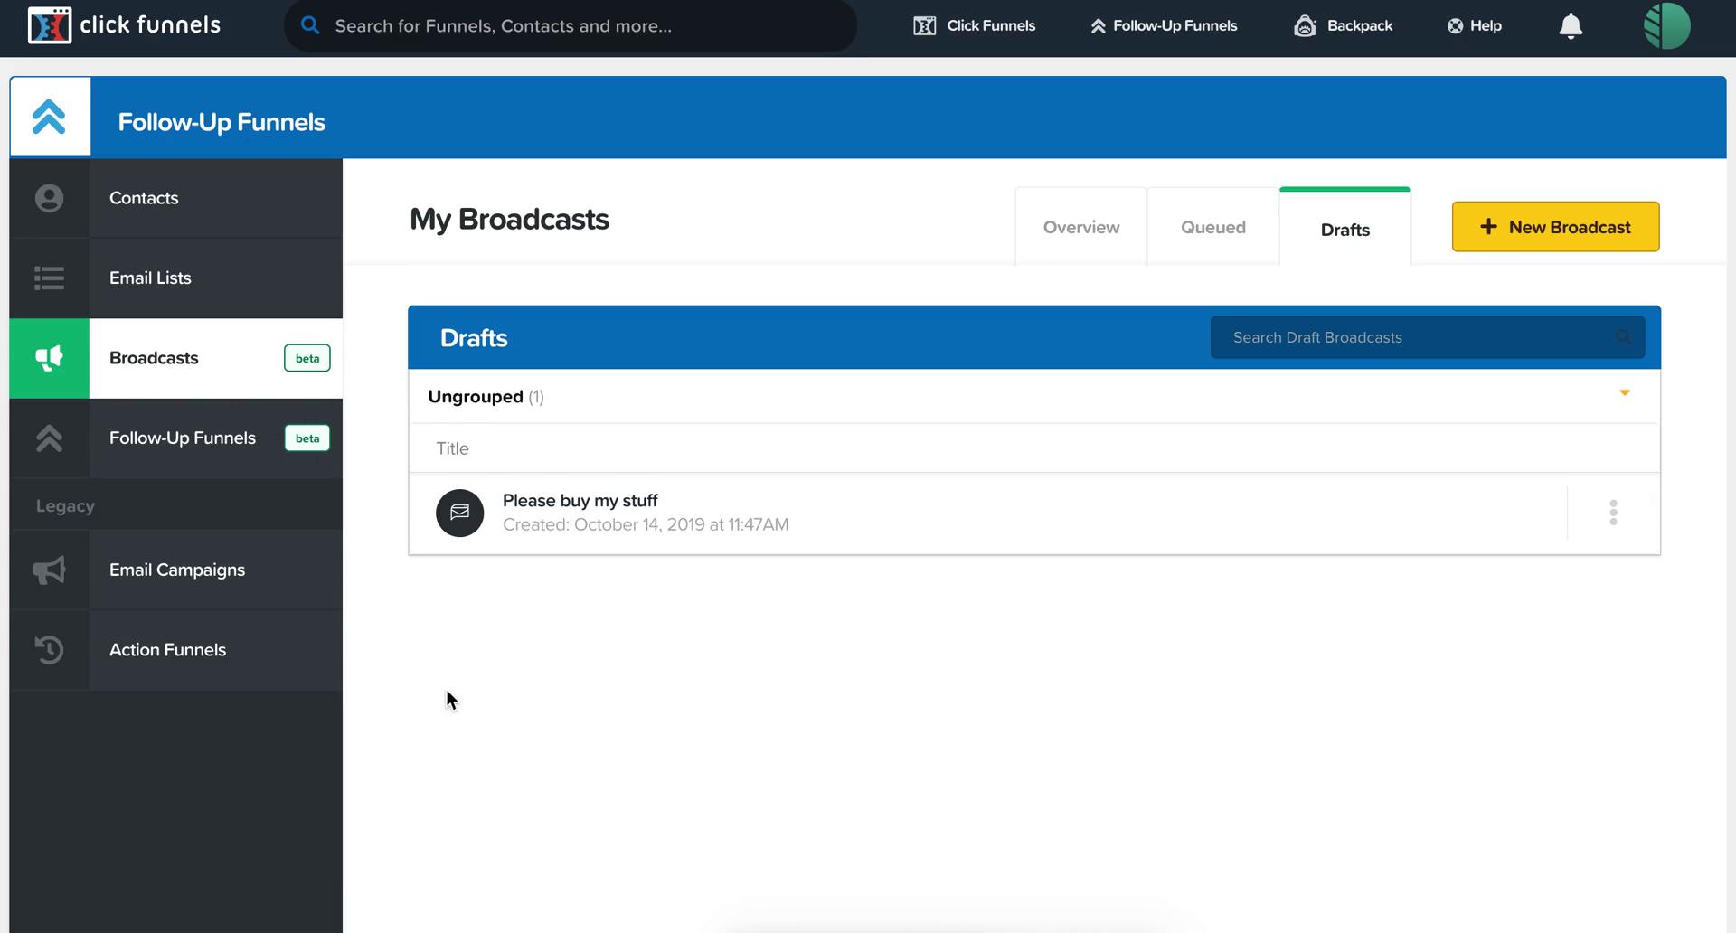Select the Drafts tab
The height and width of the screenshot is (933, 1736).
(1345, 229)
